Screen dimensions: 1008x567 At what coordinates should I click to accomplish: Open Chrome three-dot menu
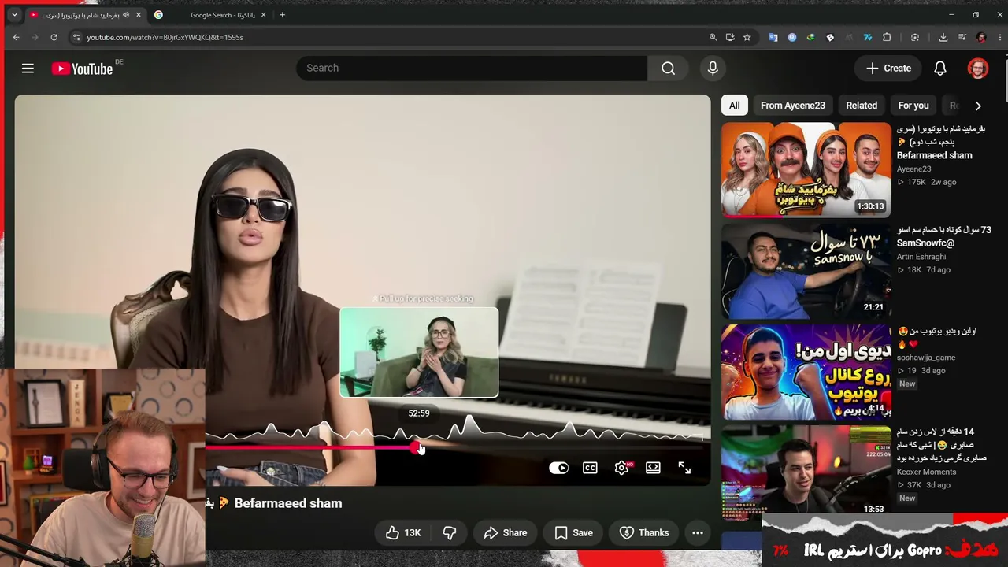999,37
